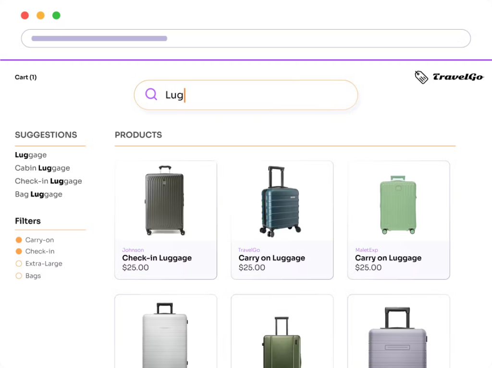Click the purple progress bar in address field
The height and width of the screenshot is (368, 492).
pos(98,38)
